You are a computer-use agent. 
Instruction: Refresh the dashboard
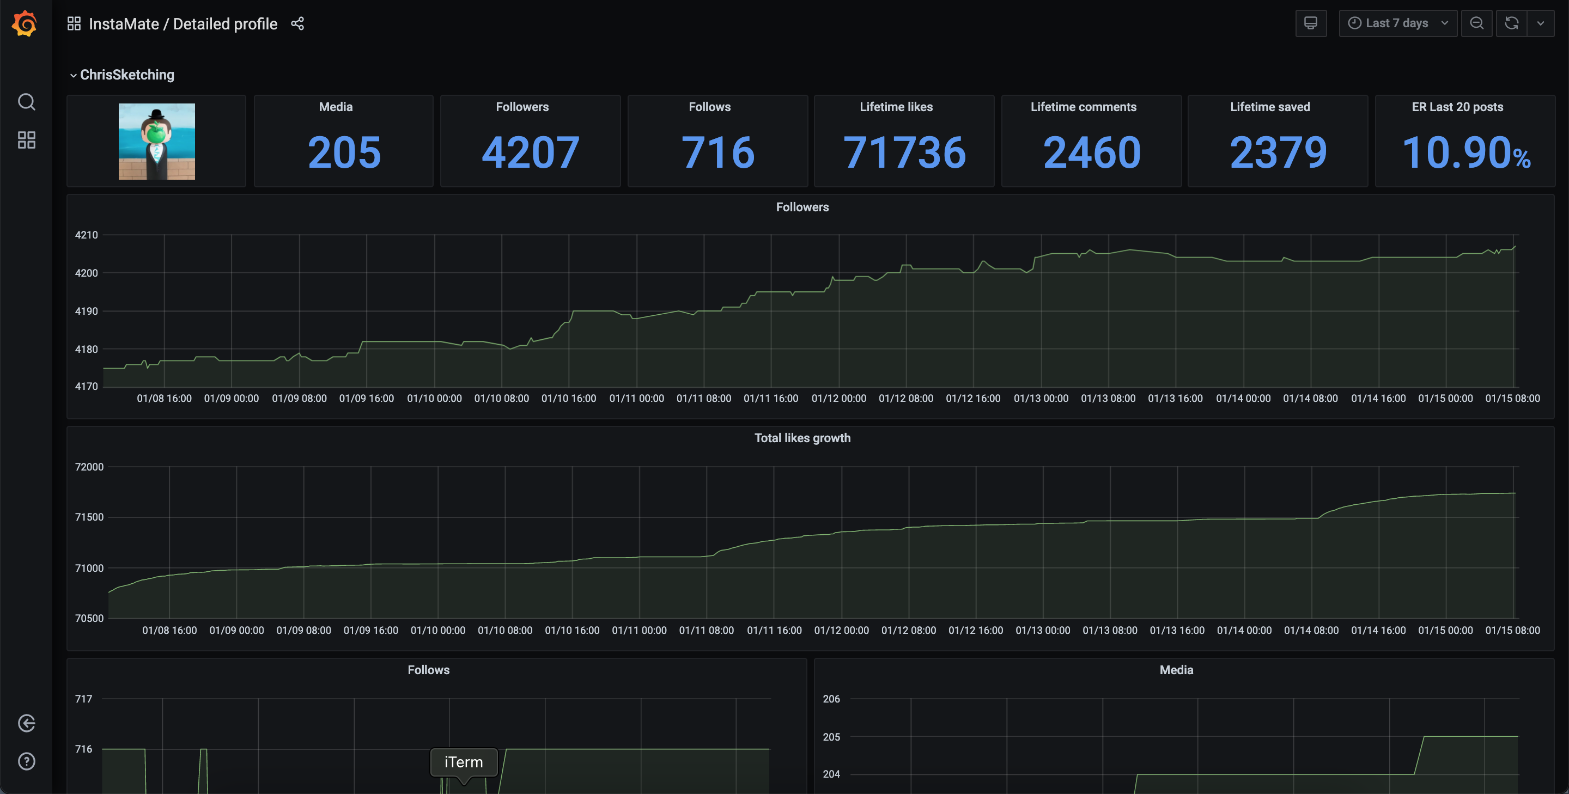coord(1511,23)
